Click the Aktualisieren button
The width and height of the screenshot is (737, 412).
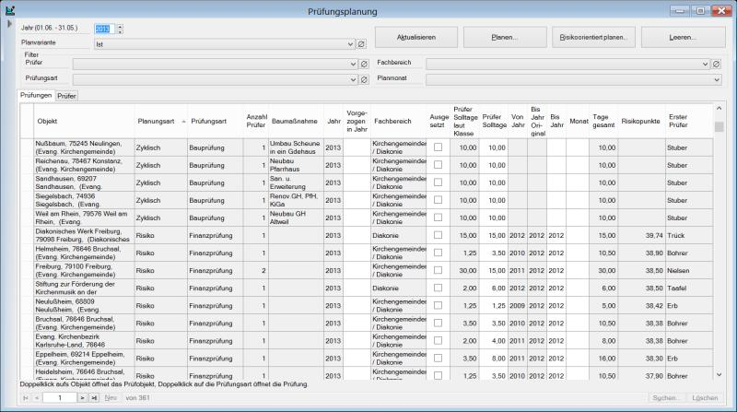point(416,37)
